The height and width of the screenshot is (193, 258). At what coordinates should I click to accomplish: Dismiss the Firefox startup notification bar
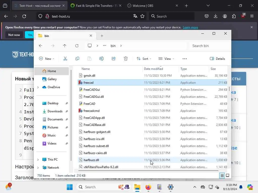[252, 27]
